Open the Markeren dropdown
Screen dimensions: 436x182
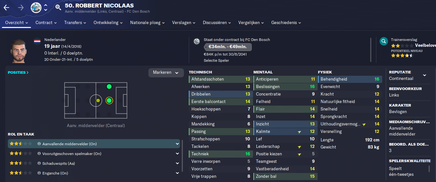166,72
